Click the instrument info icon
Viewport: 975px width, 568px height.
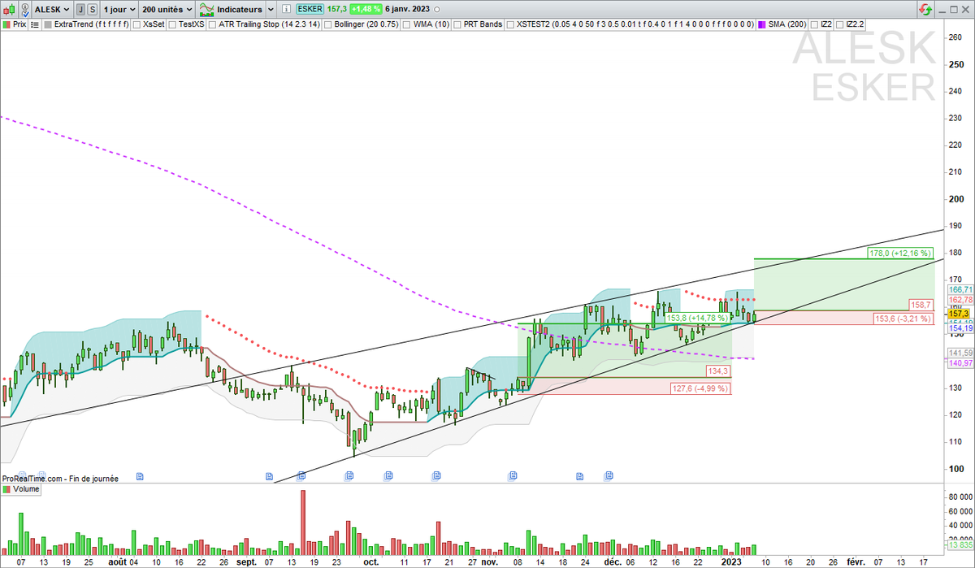click(x=286, y=10)
